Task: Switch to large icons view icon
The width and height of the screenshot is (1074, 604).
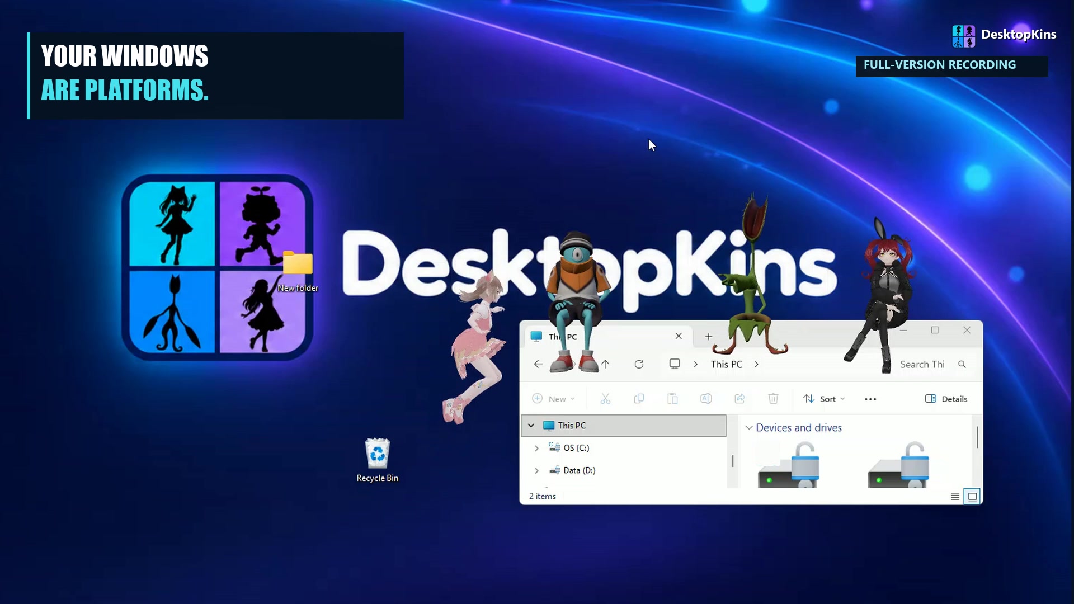Action: point(973,496)
